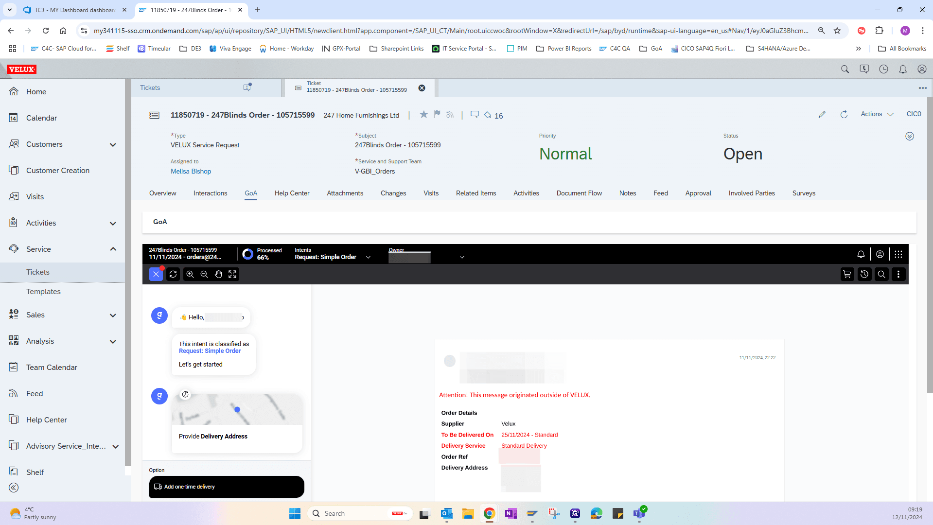Refresh the ticket with the reload icon

(844, 114)
